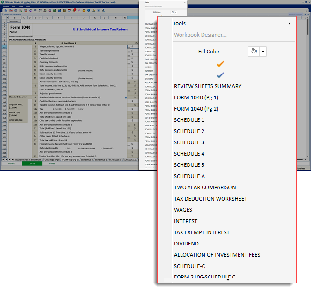Pick TAX DEDUCTION WORKSHEET in enlarged menu
This screenshot has height=290, width=311.
(210, 199)
